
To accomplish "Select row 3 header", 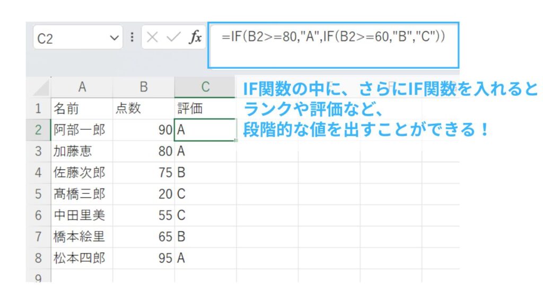I will [38, 151].
